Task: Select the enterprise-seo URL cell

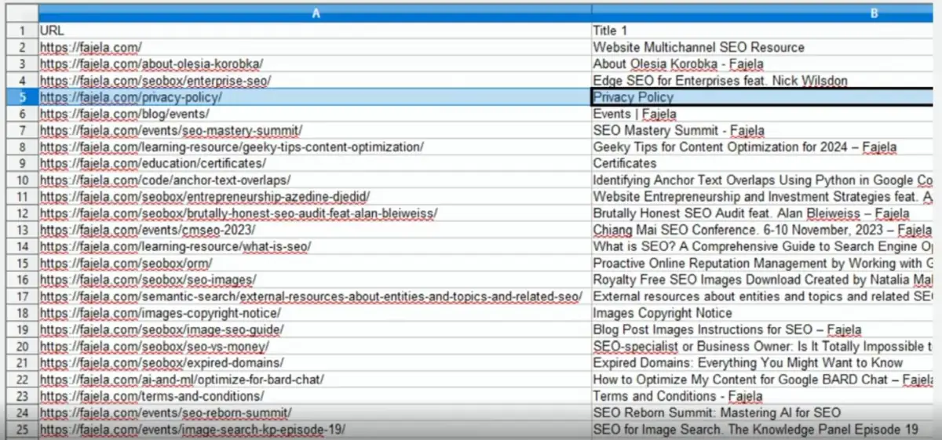Action: click(155, 81)
